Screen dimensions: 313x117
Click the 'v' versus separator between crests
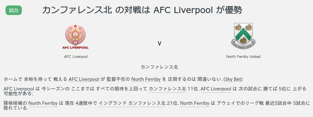159,43
